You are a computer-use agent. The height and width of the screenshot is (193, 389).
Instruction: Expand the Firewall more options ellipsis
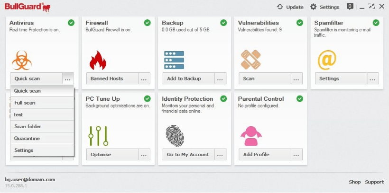(144, 79)
